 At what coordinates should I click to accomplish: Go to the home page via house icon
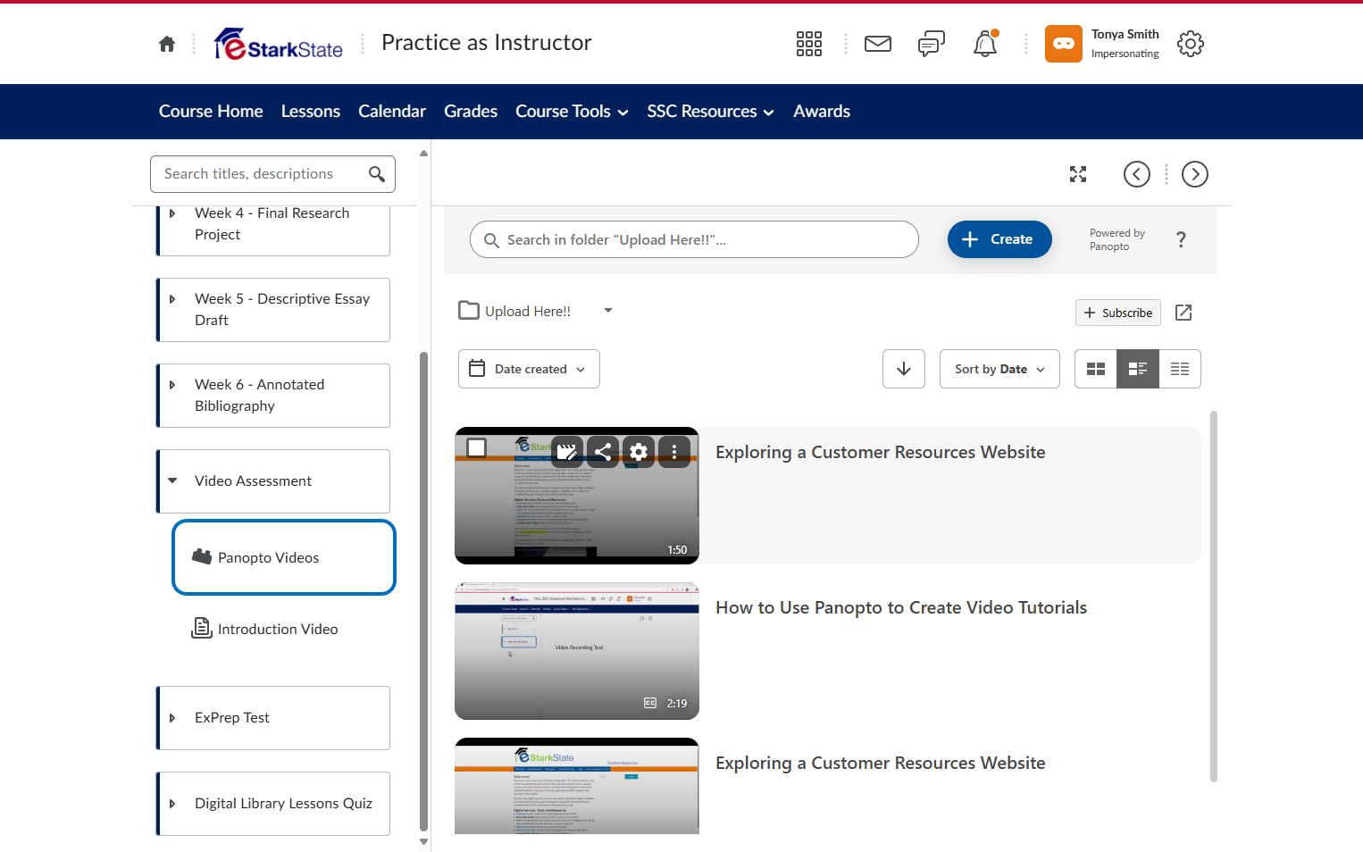pyautogui.click(x=167, y=44)
